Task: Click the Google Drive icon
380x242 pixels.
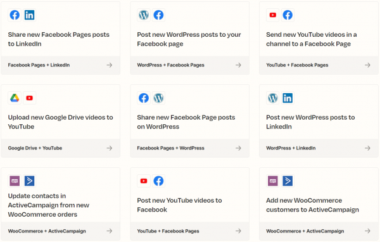Action: point(15,98)
